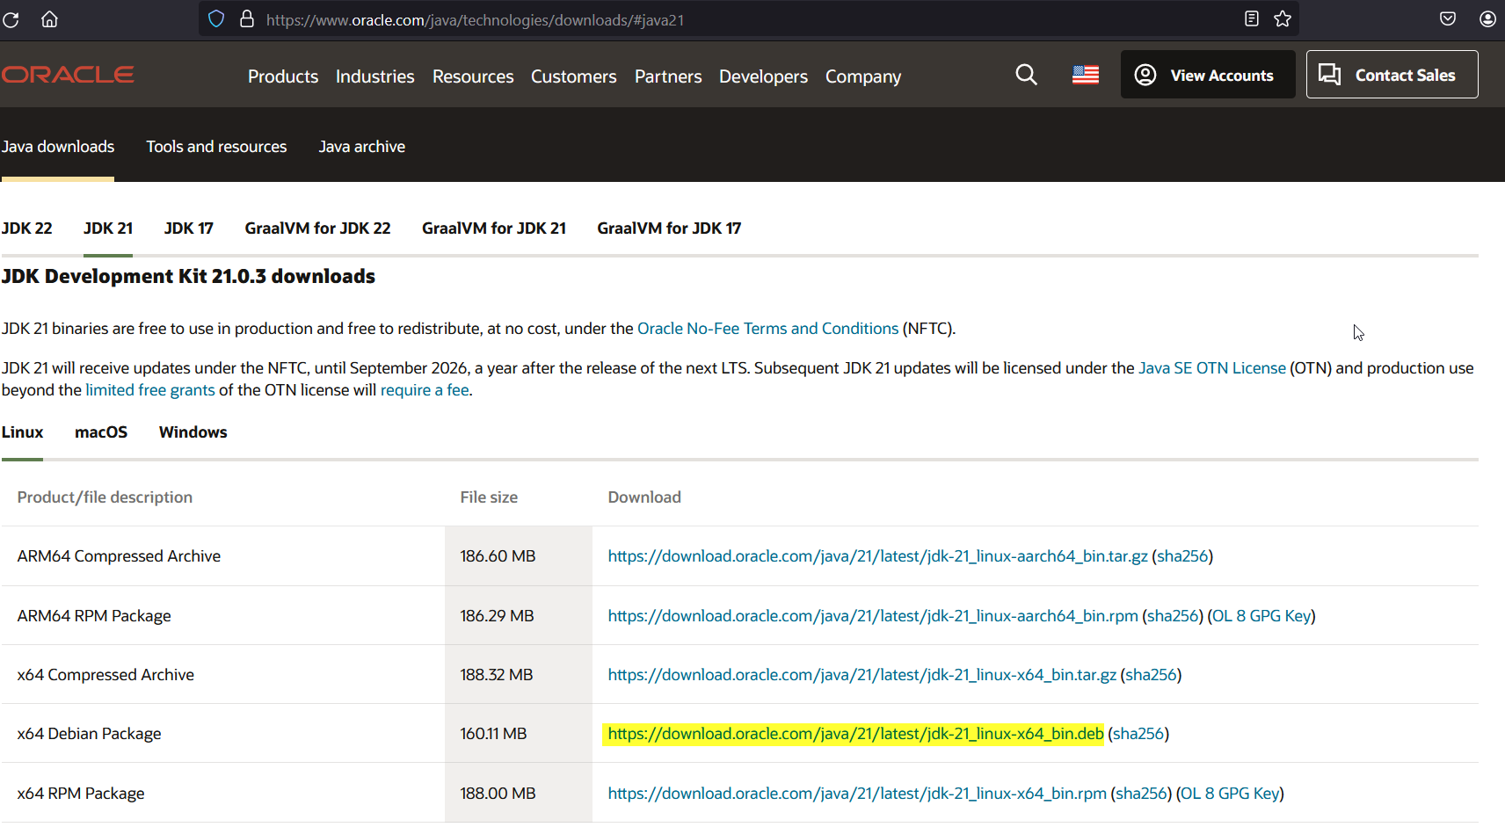Open sha256 for ARM64 RPM Package
The height and width of the screenshot is (827, 1505).
[1173, 616]
